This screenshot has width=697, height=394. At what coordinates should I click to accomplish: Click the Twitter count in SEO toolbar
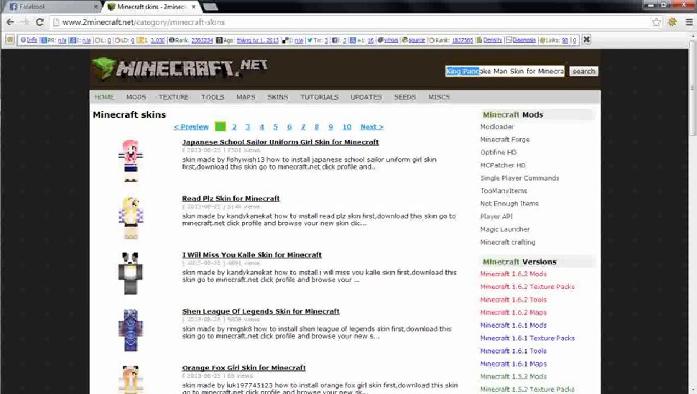point(326,40)
